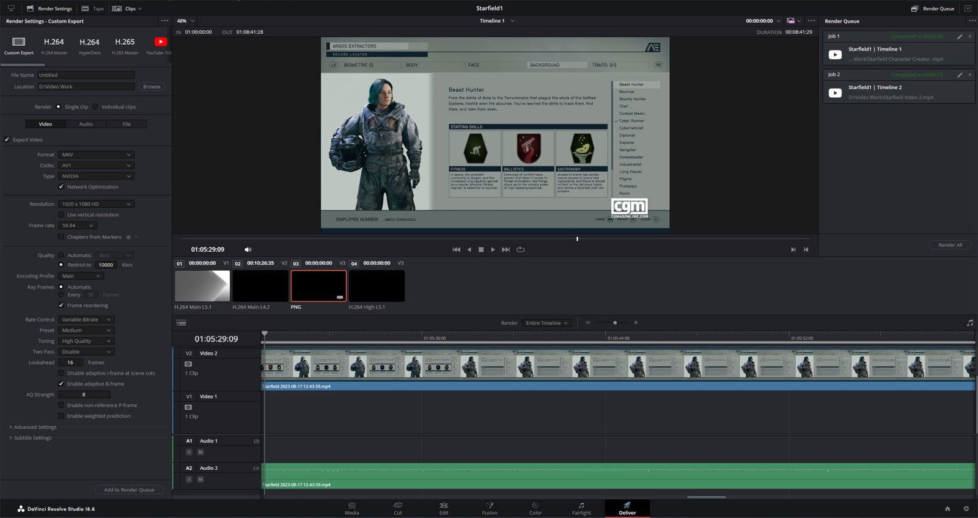Choose the Custom Export preset icon
The height and width of the screenshot is (518, 978).
19,42
